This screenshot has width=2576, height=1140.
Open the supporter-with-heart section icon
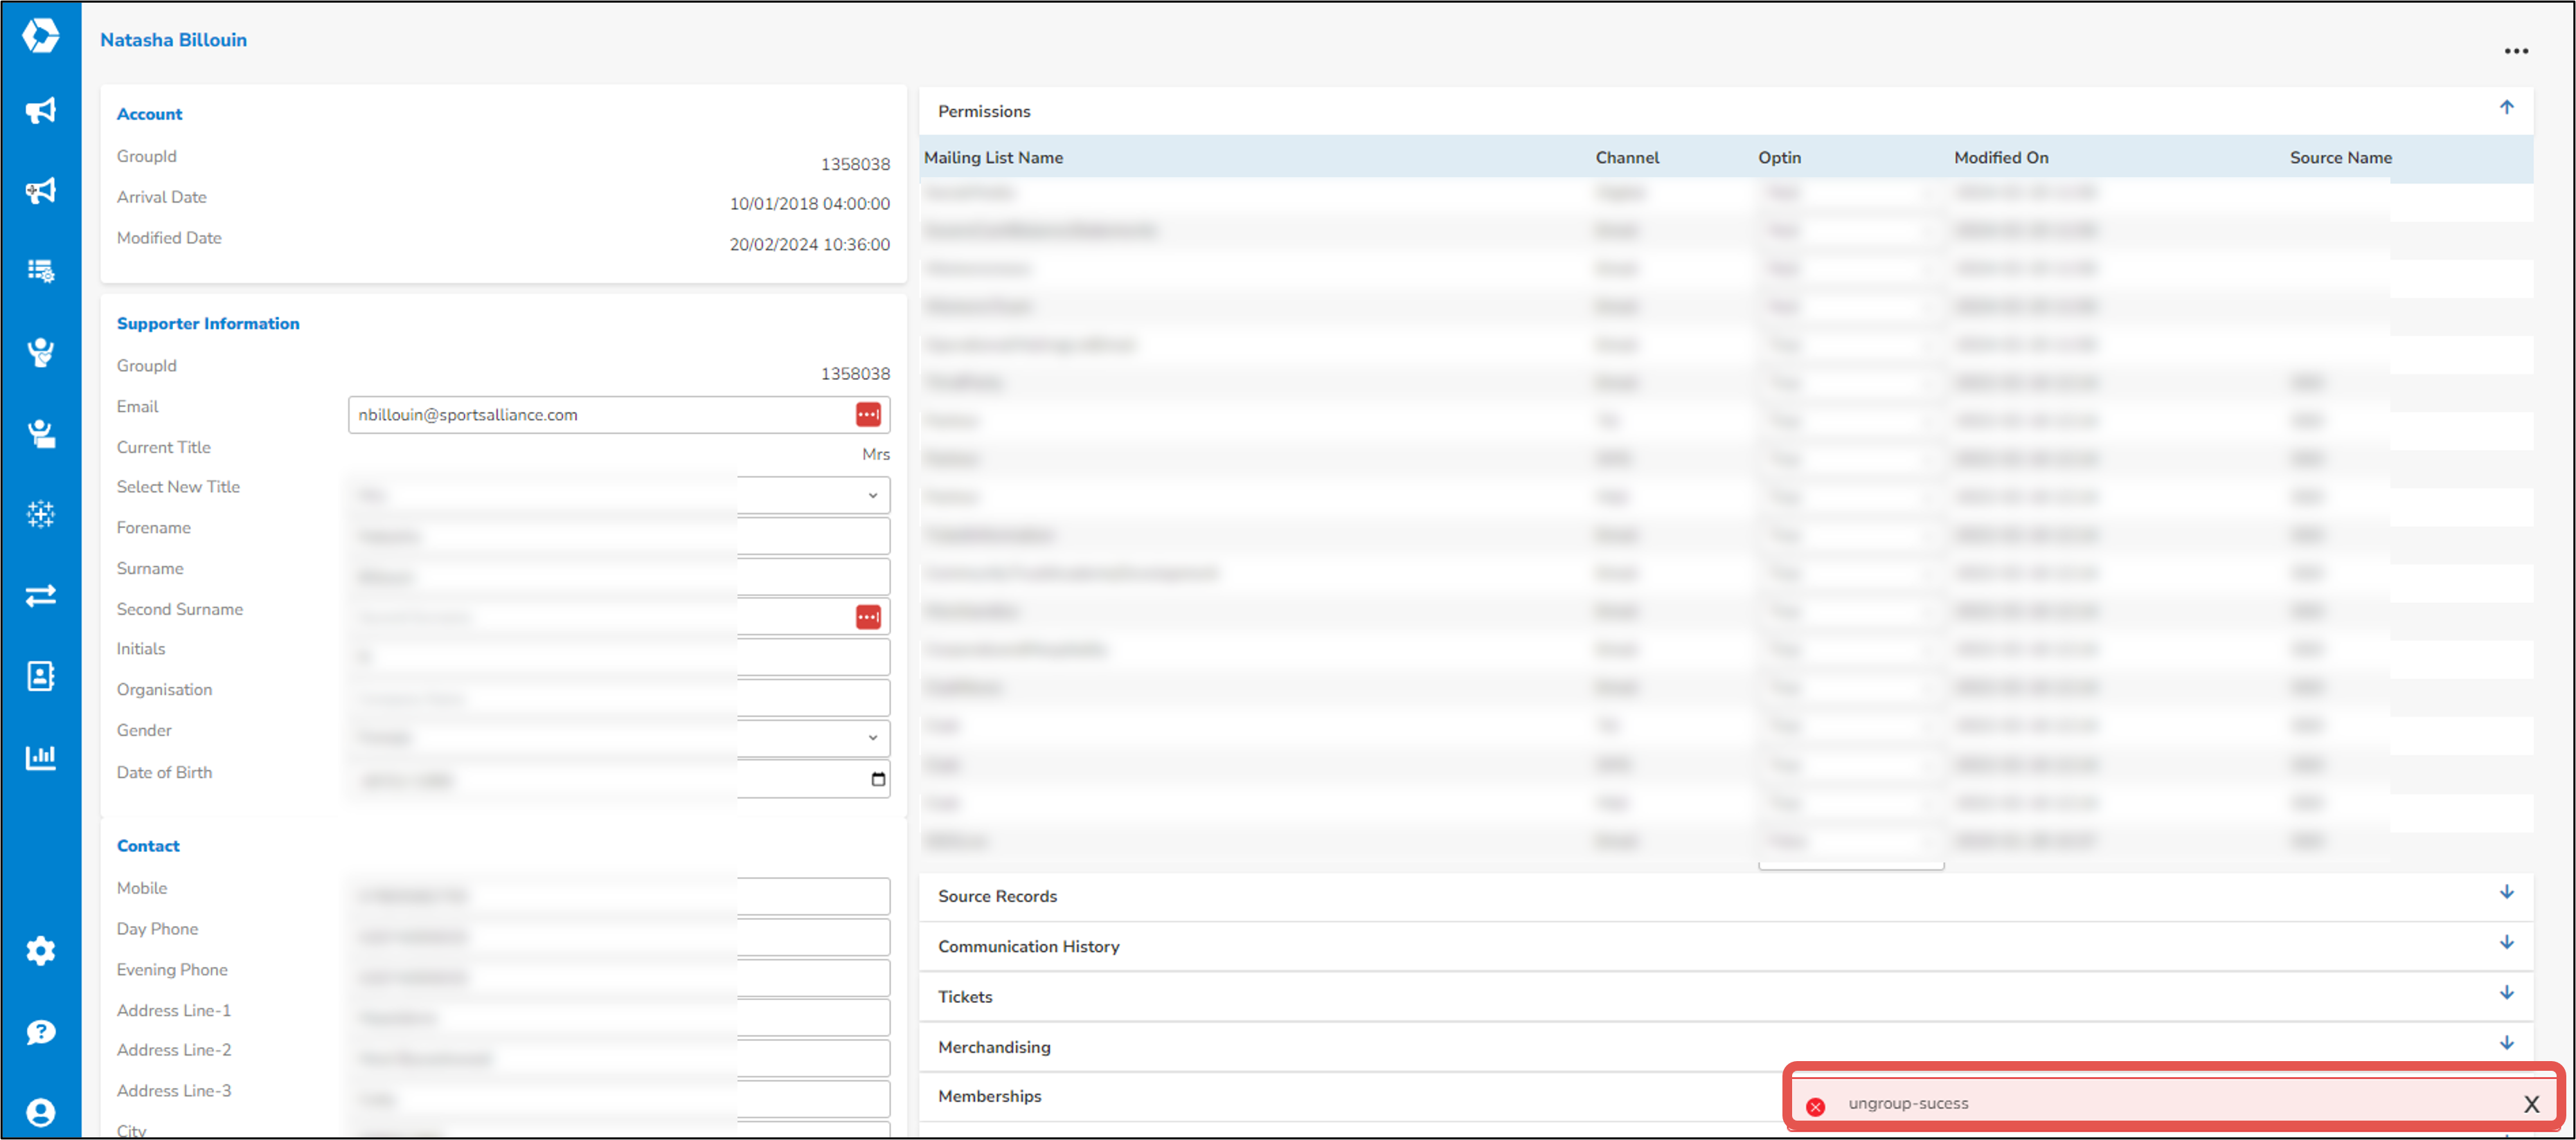click(40, 353)
